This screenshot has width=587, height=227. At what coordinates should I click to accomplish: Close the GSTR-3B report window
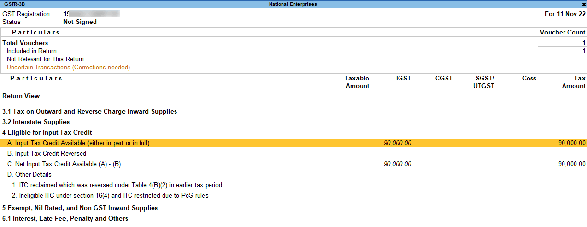pyautogui.click(x=583, y=4)
